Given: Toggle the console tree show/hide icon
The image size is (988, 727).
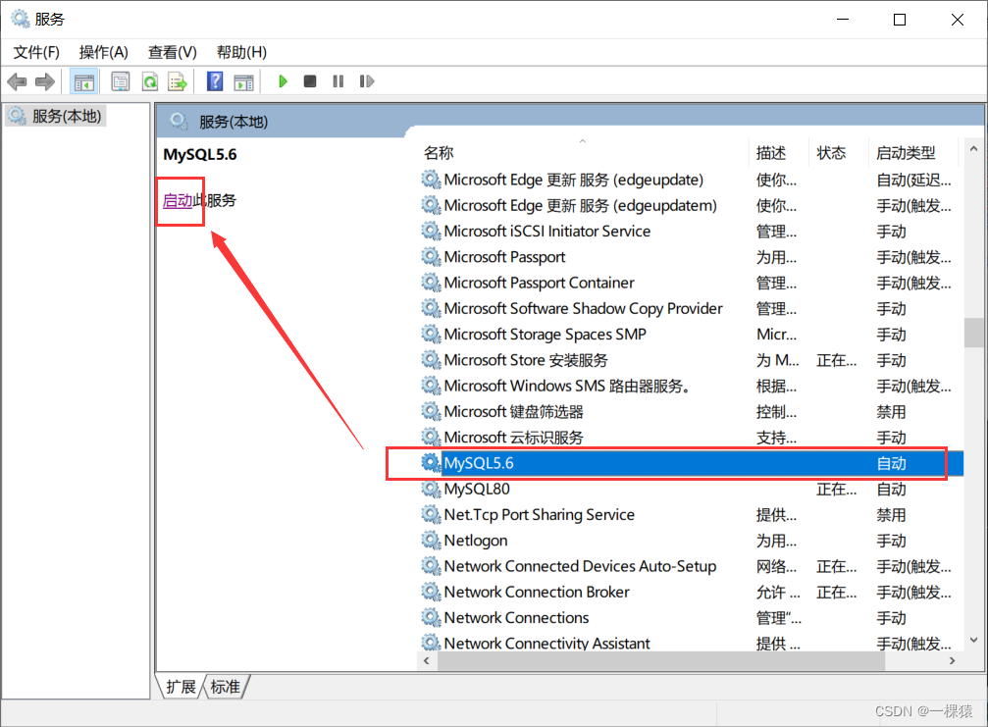Looking at the screenshot, I should [84, 81].
